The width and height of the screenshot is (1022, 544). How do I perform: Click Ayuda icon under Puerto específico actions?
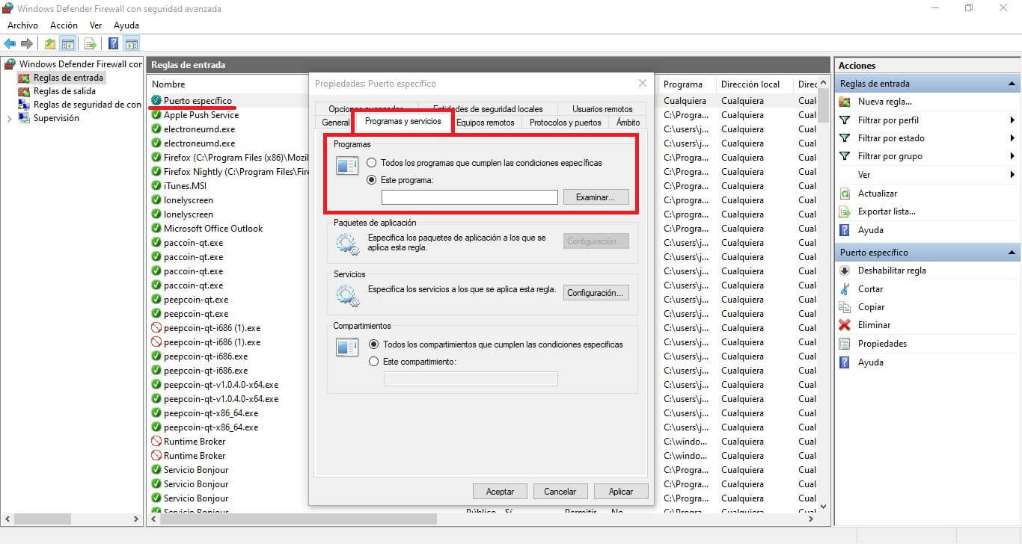pyautogui.click(x=845, y=362)
